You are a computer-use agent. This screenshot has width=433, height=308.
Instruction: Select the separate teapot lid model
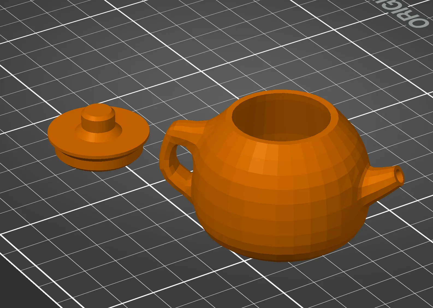tap(99, 137)
